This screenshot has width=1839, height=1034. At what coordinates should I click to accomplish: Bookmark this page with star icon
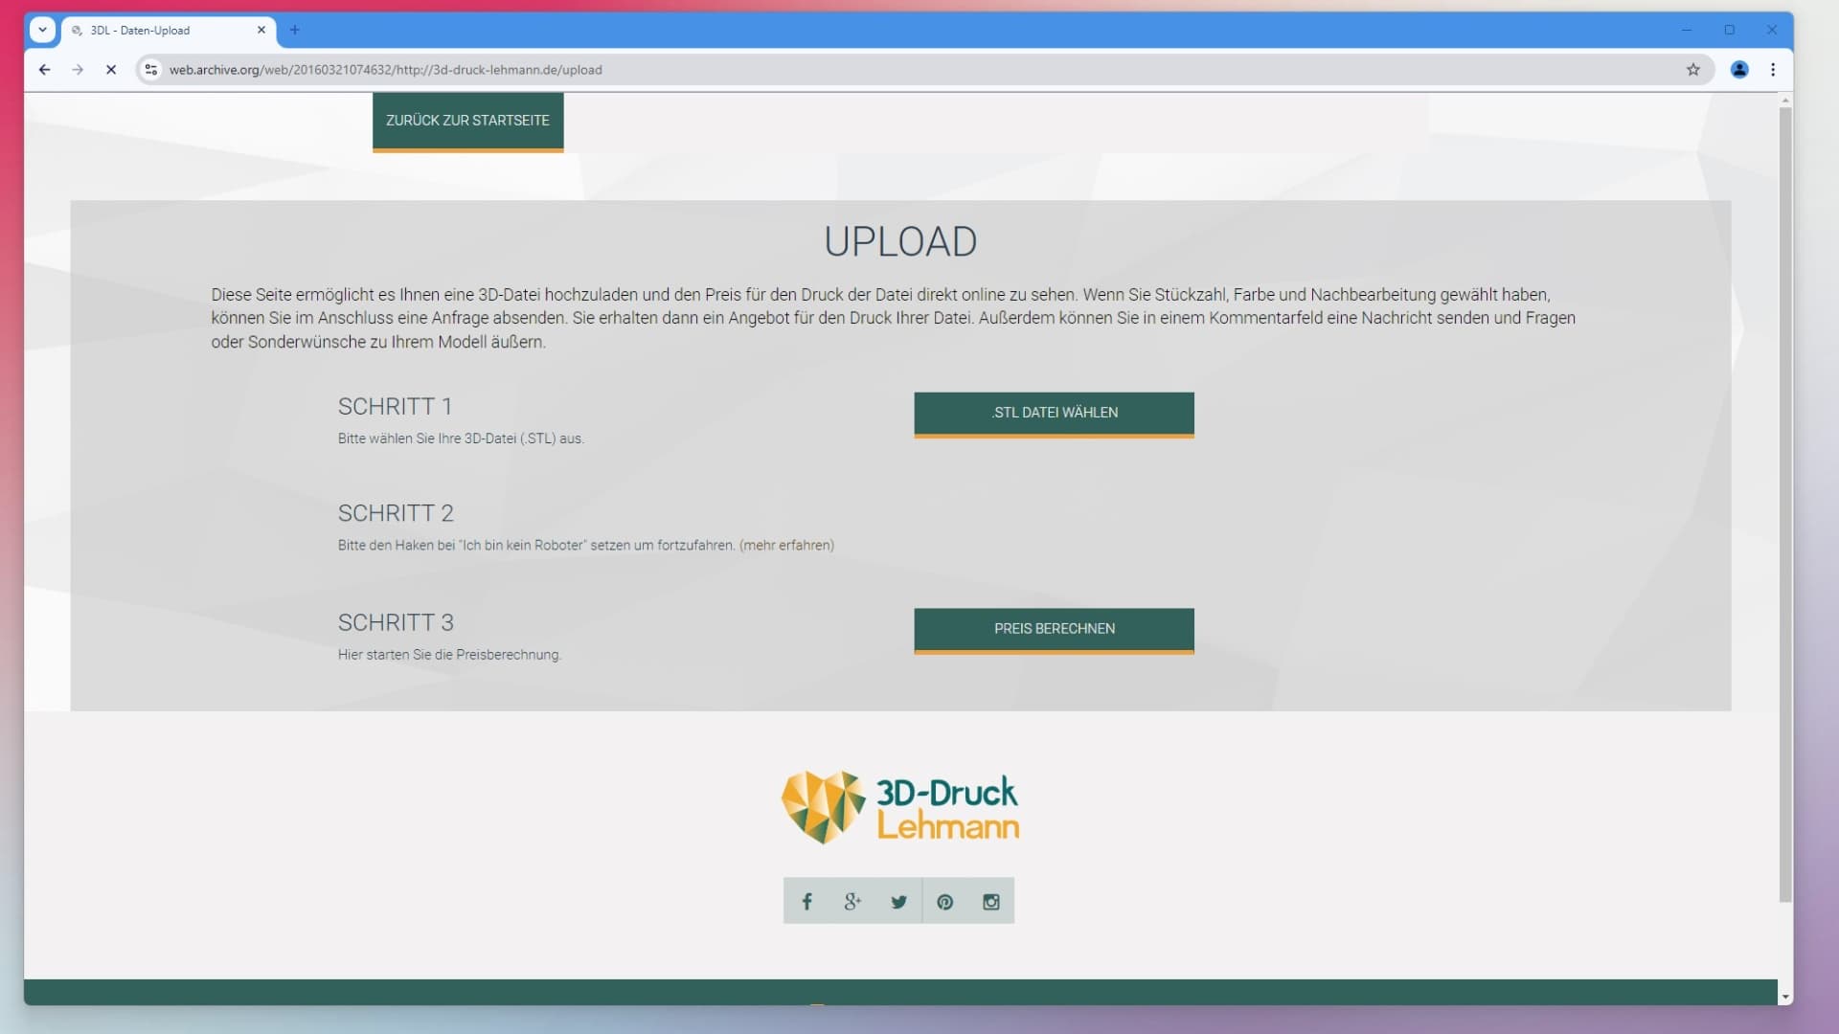point(1692,70)
